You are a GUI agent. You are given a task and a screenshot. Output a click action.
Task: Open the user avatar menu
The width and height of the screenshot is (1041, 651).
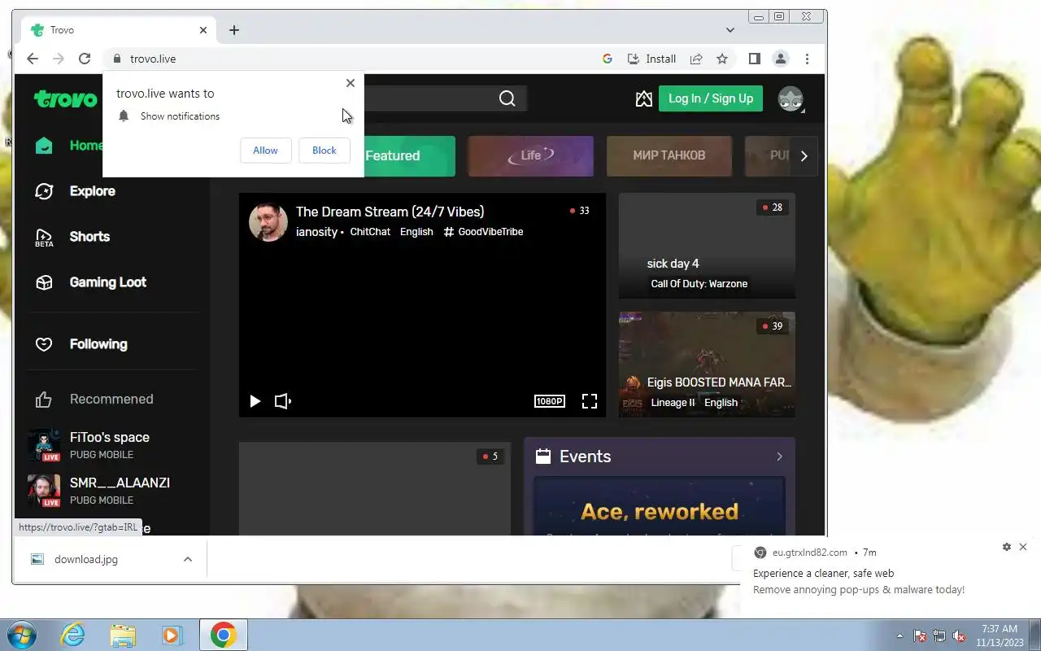(x=791, y=99)
